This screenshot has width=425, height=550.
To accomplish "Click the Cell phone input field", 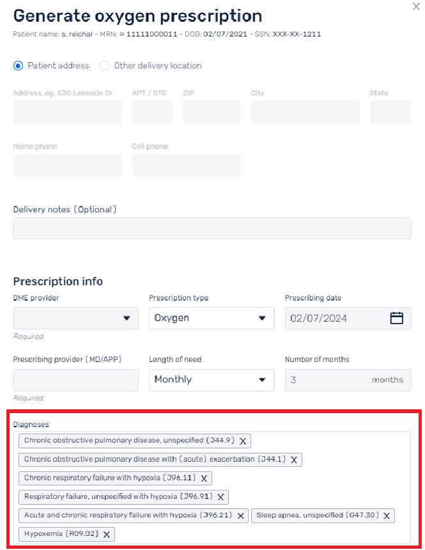I will tap(187, 165).
